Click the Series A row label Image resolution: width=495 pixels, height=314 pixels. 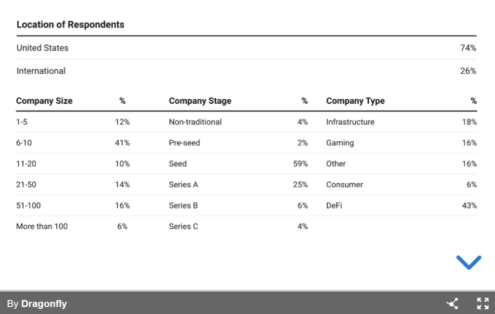point(184,185)
